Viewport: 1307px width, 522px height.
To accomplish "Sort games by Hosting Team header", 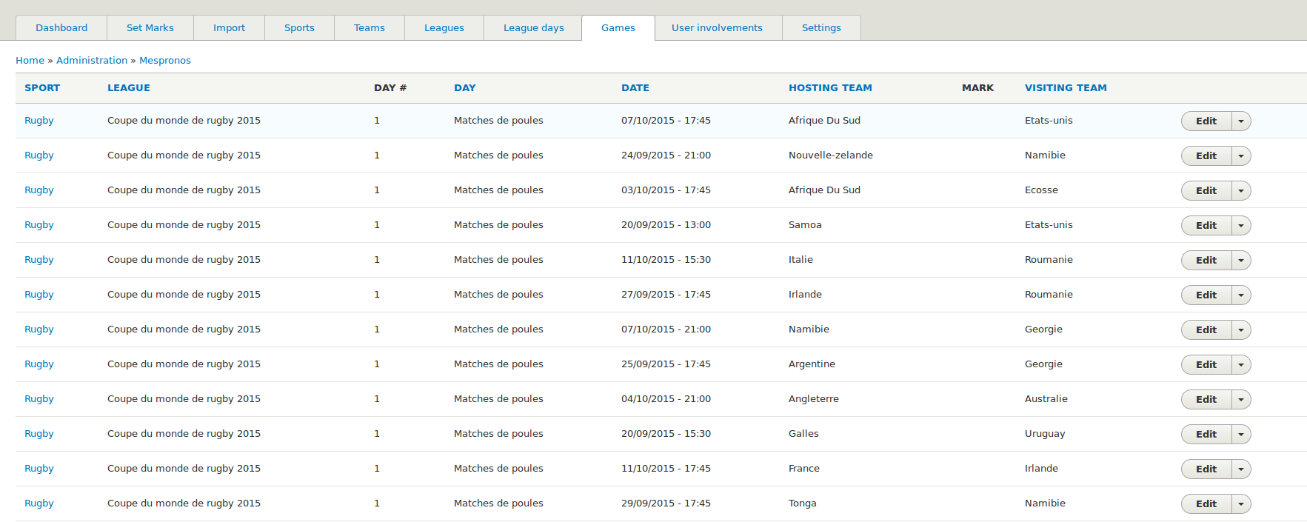I will point(830,88).
